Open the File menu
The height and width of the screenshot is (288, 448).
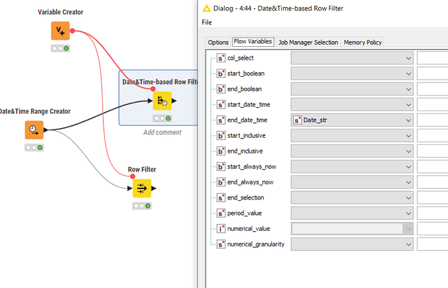tap(206, 22)
